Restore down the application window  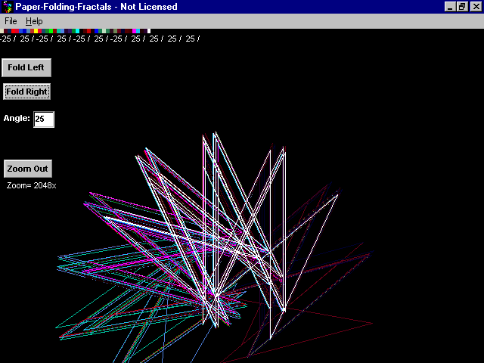tap(461, 7)
